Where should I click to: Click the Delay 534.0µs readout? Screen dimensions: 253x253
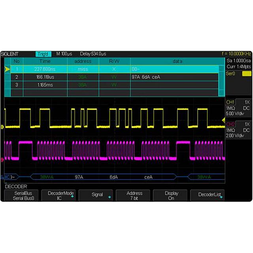pyautogui.click(x=93, y=54)
